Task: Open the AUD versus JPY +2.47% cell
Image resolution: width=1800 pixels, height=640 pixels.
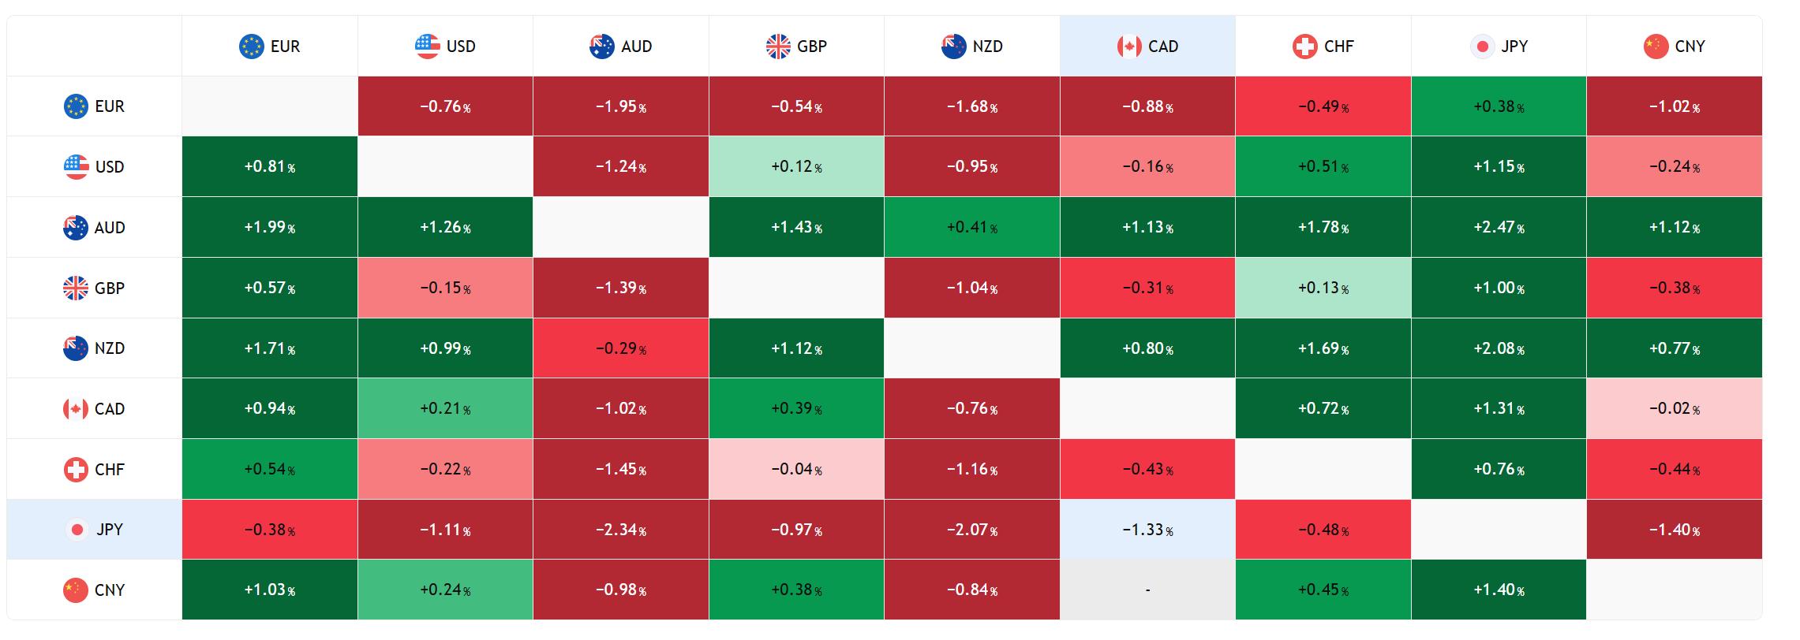Action: [x=1499, y=228]
